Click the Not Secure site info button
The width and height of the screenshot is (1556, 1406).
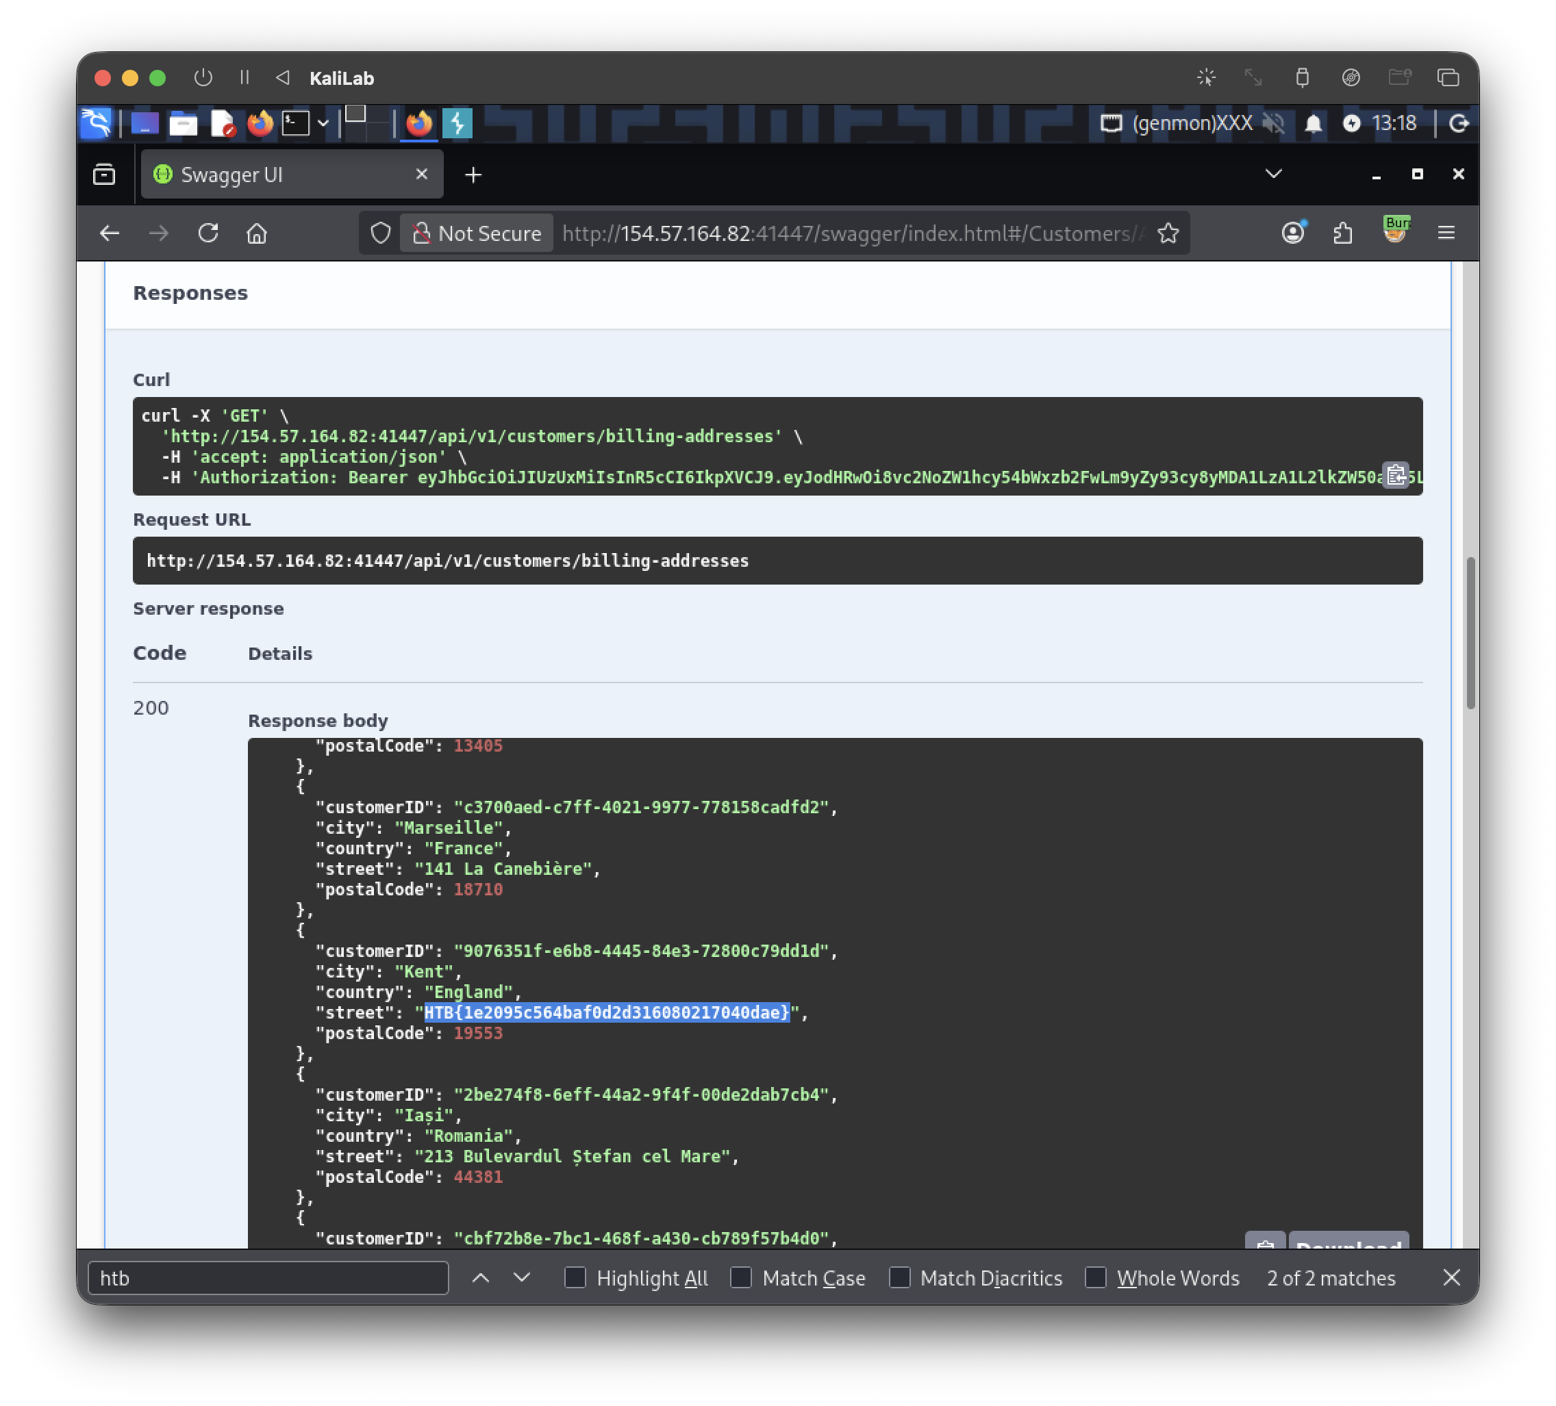pyautogui.click(x=477, y=233)
